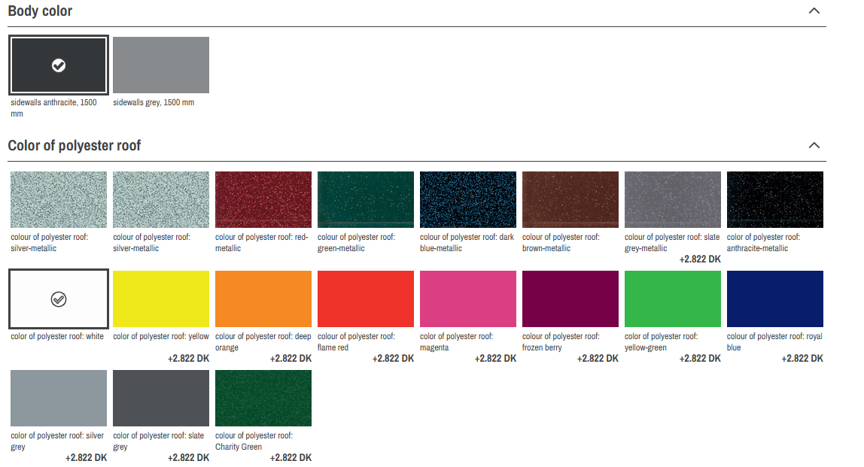
Task: Pick the magenta roof swatch
Action: (x=467, y=299)
